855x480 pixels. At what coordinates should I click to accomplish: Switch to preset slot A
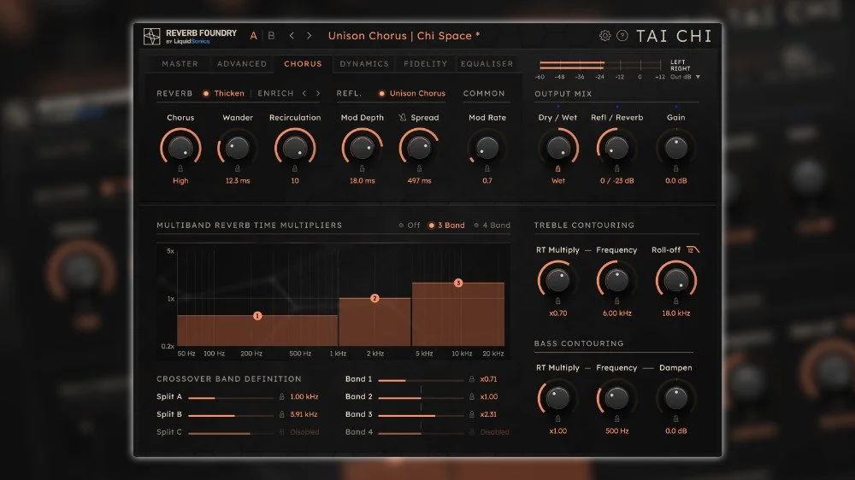[x=254, y=36]
